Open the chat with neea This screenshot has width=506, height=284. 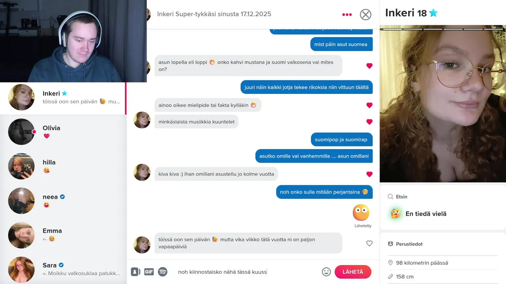pyautogui.click(x=63, y=200)
